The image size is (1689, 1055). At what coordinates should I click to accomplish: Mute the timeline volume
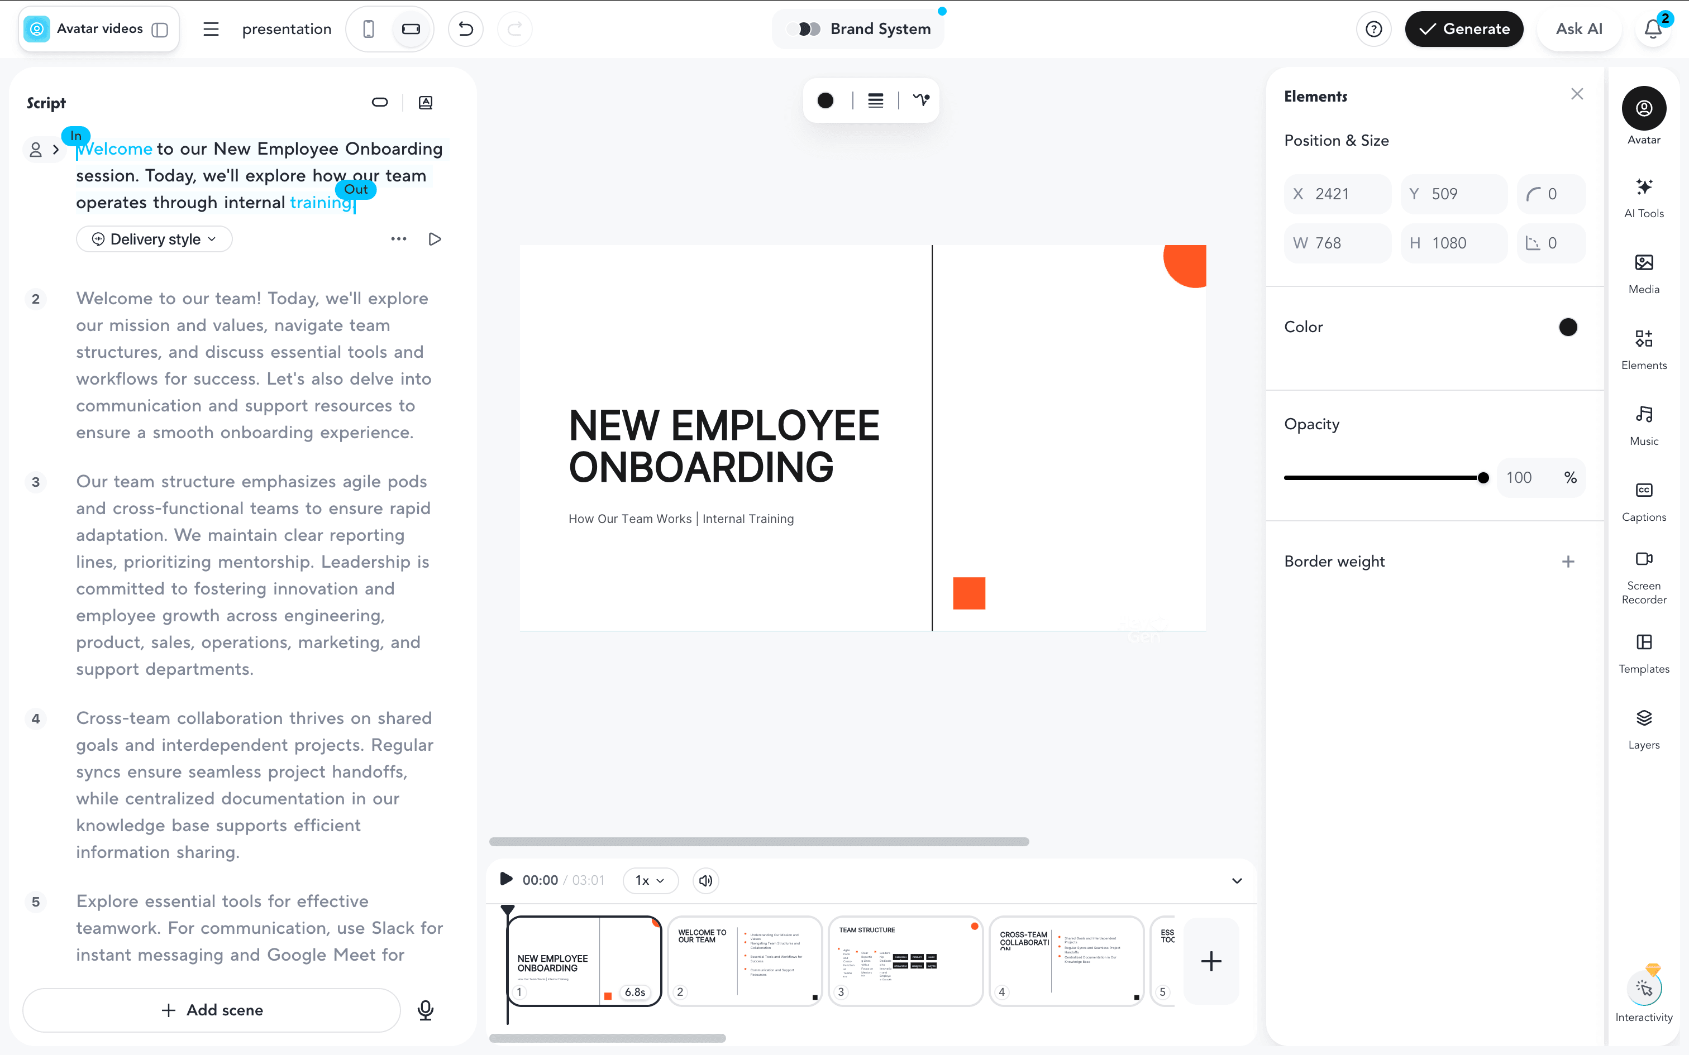point(705,881)
